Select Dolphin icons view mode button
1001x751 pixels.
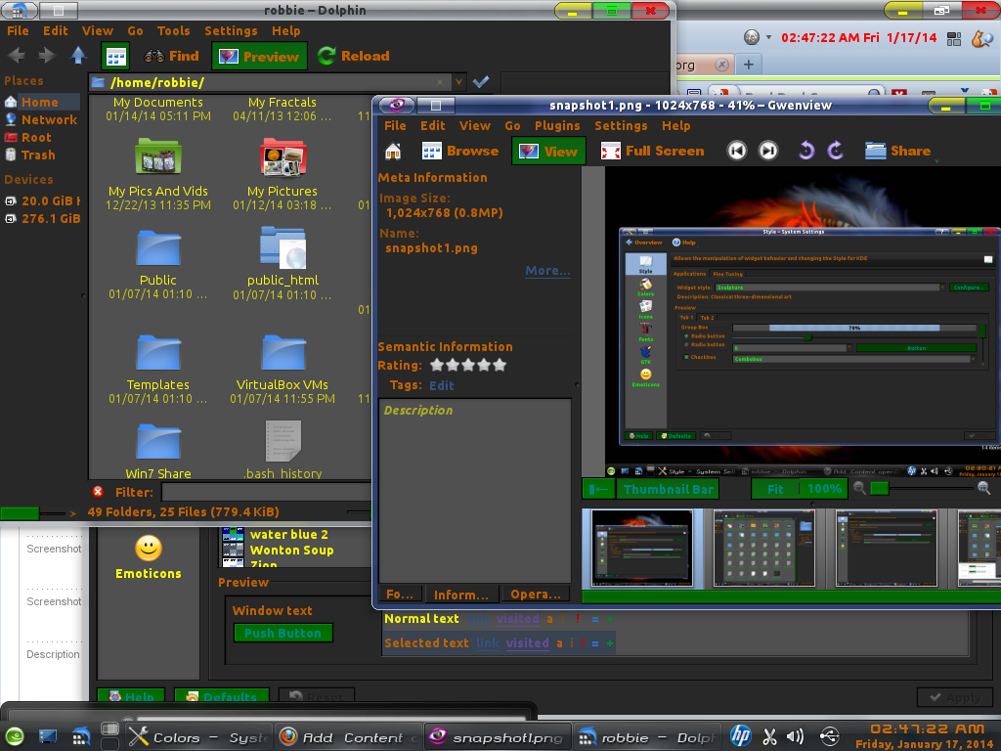coord(115,56)
